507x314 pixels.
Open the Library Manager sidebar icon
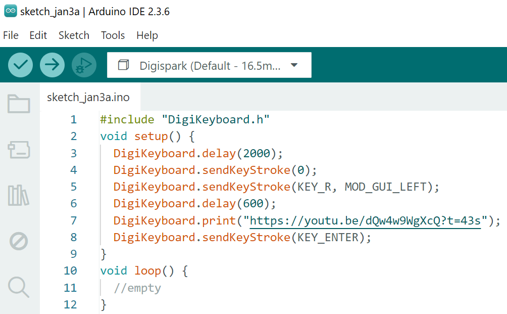click(19, 195)
